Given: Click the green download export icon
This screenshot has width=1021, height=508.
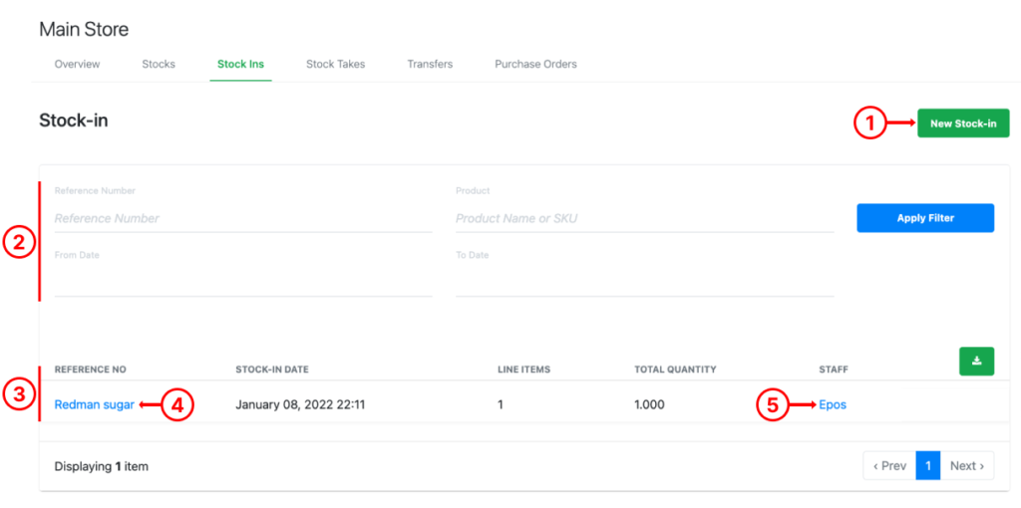Looking at the screenshot, I should click(976, 361).
